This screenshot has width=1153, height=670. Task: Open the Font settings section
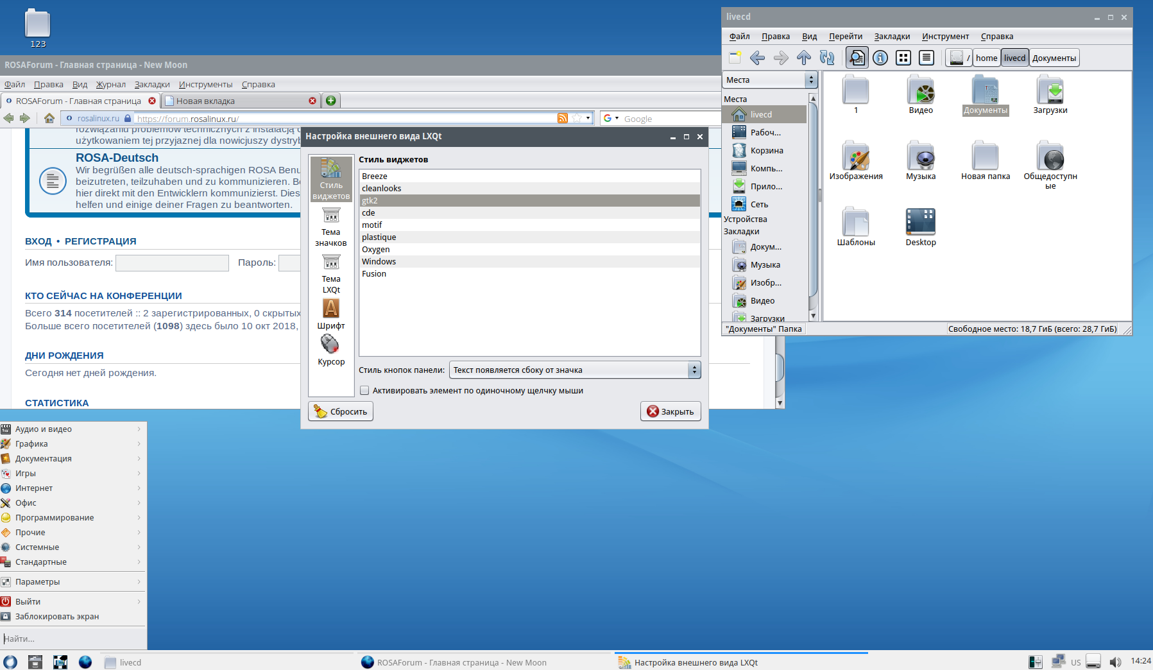[331, 314]
